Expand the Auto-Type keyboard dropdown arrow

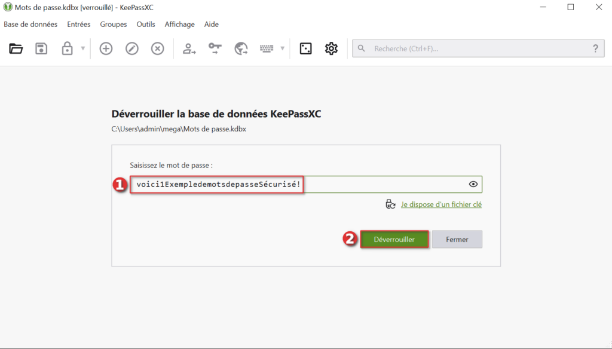[282, 49]
